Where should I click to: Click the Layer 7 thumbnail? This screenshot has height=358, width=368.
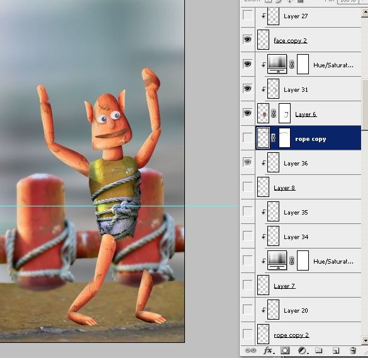point(263,285)
